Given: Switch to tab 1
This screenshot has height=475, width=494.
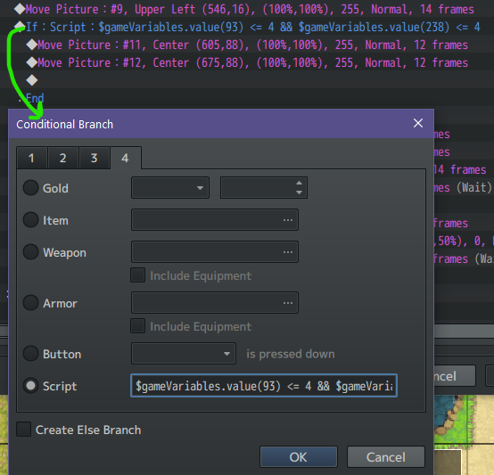Looking at the screenshot, I should [31, 158].
